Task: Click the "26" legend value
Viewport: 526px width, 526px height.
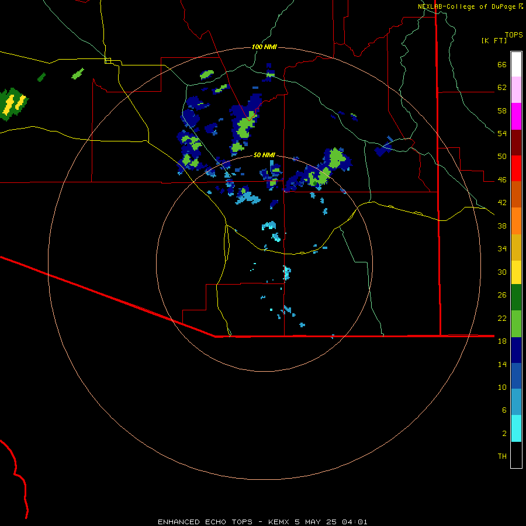Action: pyautogui.click(x=502, y=295)
